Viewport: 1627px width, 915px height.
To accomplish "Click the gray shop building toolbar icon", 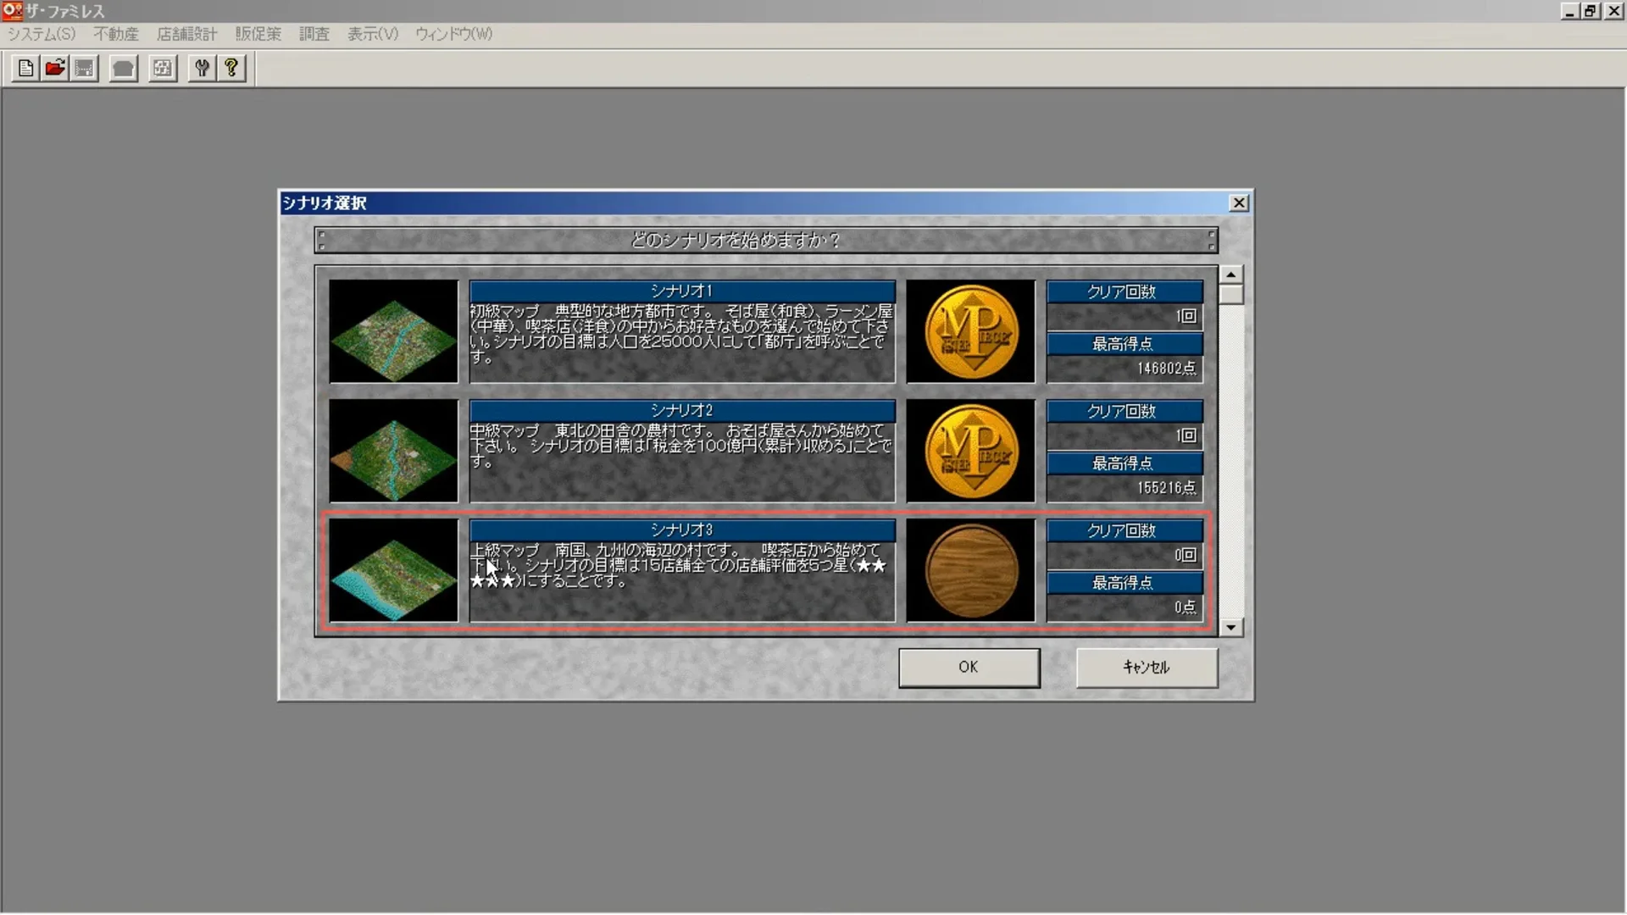I will click(124, 69).
